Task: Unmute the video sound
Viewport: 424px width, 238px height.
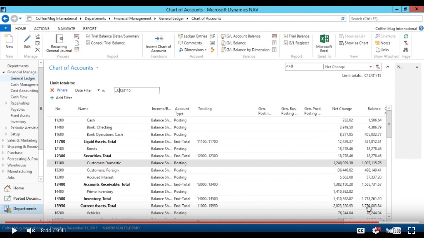Action: tap(31, 231)
